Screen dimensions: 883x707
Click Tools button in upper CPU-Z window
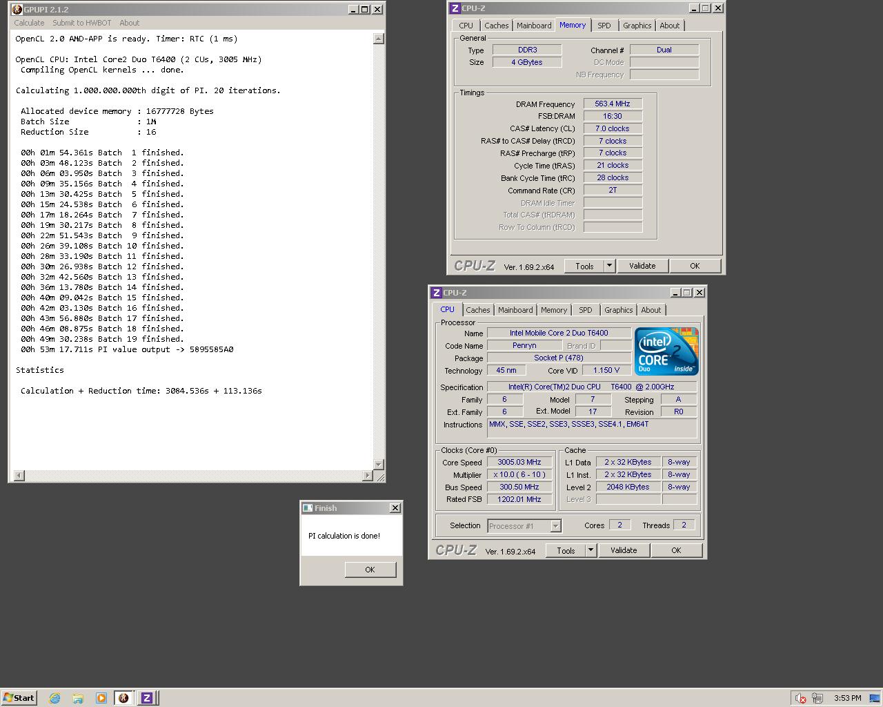tap(584, 266)
